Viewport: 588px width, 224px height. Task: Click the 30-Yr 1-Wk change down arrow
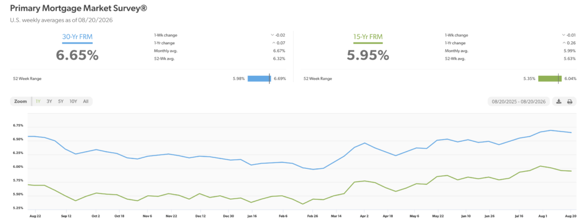(272, 35)
